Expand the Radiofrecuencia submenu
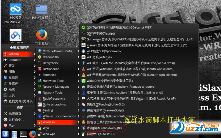Viewport: 221px width, 138px height. pyautogui.click(x=58, y=99)
